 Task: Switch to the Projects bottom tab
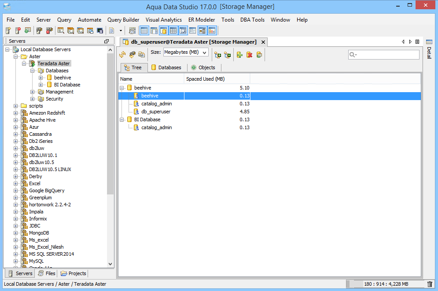point(73,273)
